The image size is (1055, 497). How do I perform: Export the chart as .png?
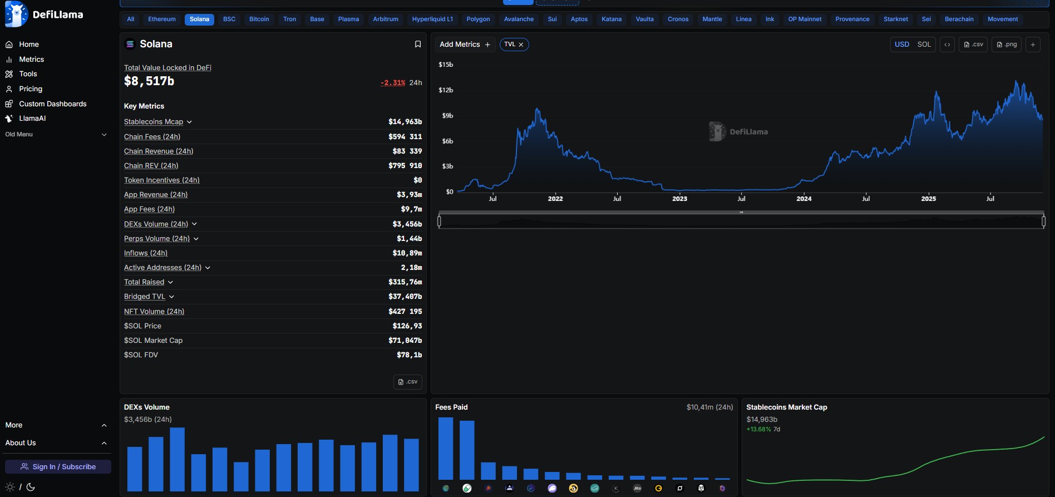(1007, 45)
